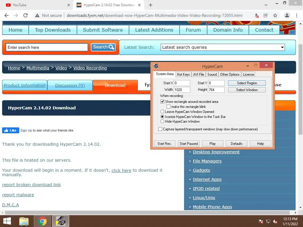The height and width of the screenshot is (227, 303).
Task: Open the tab search chevron
Action: coord(266,5)
